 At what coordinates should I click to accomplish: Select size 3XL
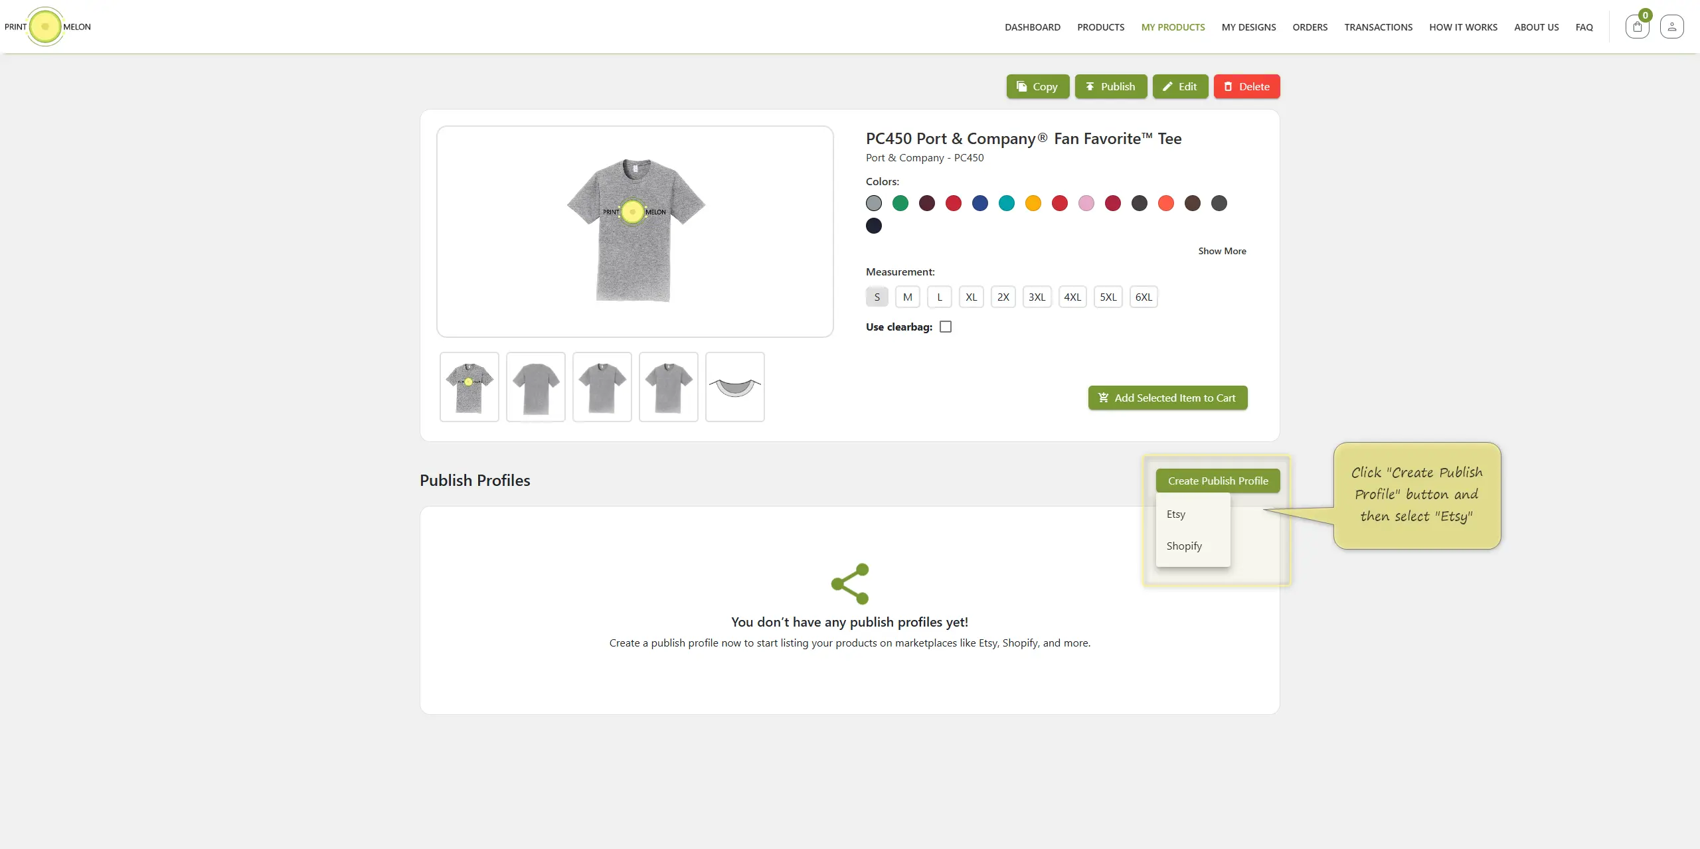click(1037, 297)
